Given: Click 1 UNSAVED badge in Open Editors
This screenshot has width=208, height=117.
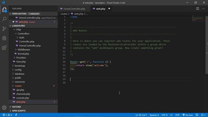Looking at the screenshot, I should click(34, 14).
